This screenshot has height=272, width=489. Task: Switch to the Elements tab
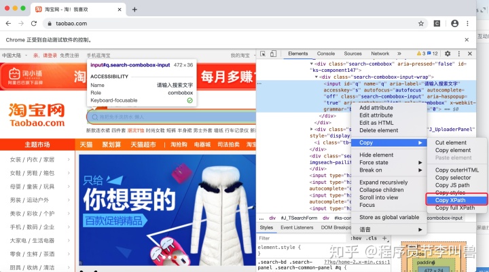point(298,54)
